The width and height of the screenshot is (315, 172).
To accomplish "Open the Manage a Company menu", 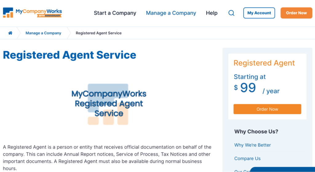I will (x=171, y=13).
